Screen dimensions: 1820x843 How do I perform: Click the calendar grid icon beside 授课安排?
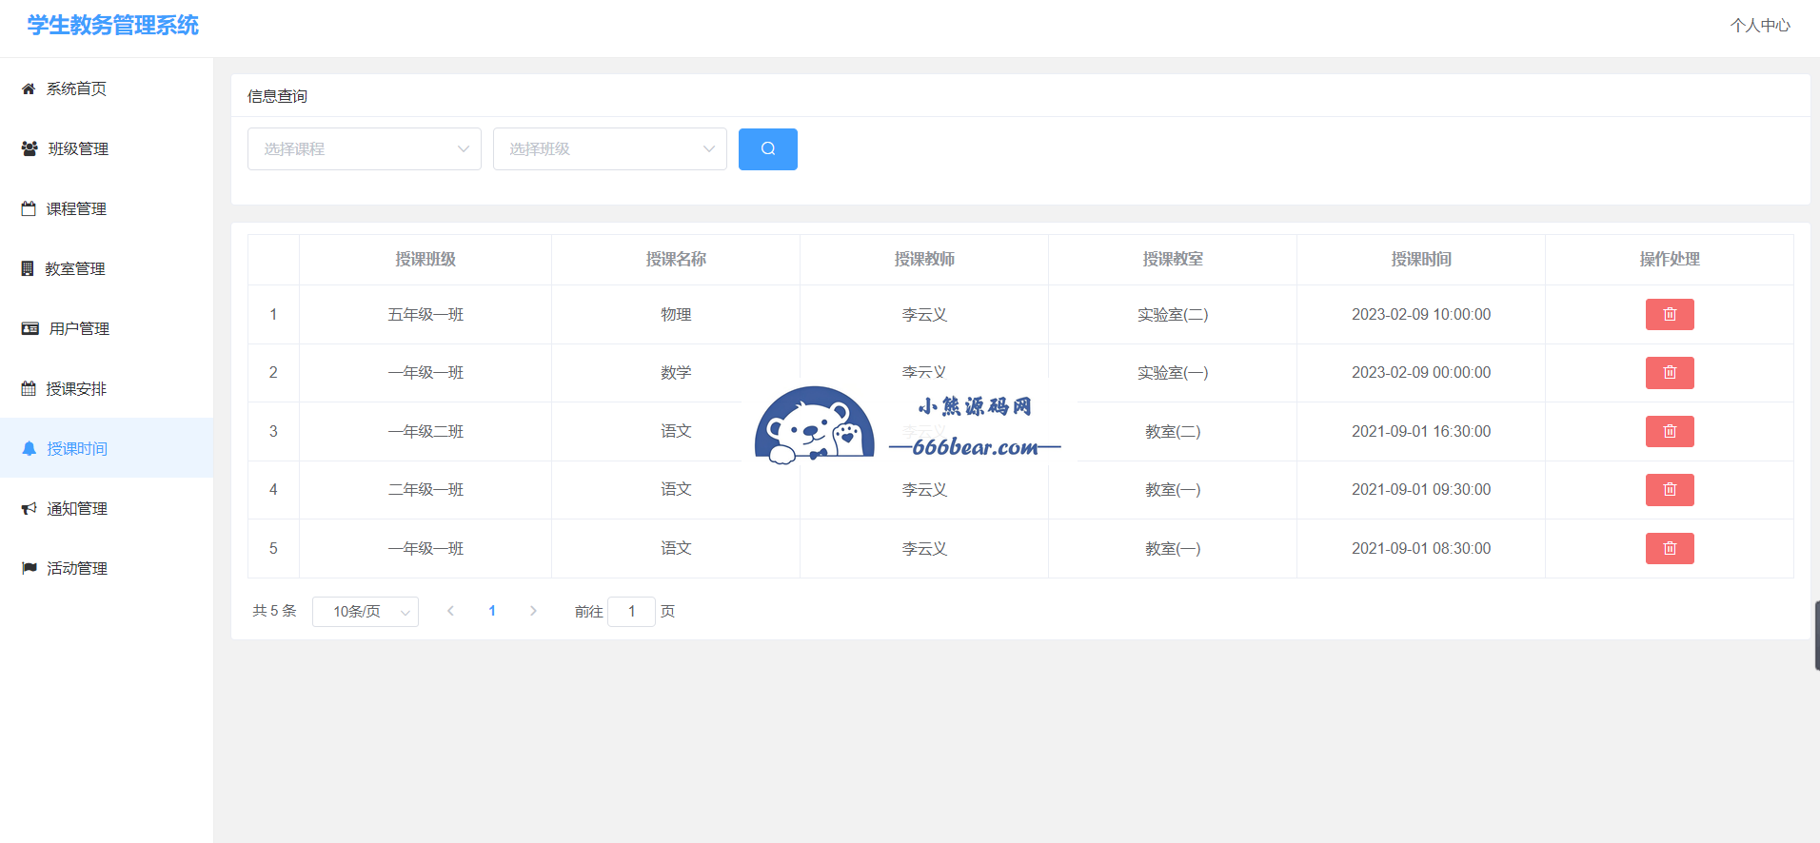29,388
